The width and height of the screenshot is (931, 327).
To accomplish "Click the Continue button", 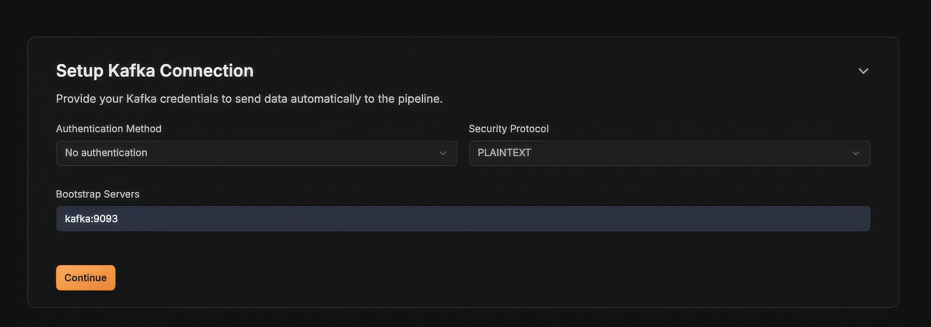I will [86, 277].
